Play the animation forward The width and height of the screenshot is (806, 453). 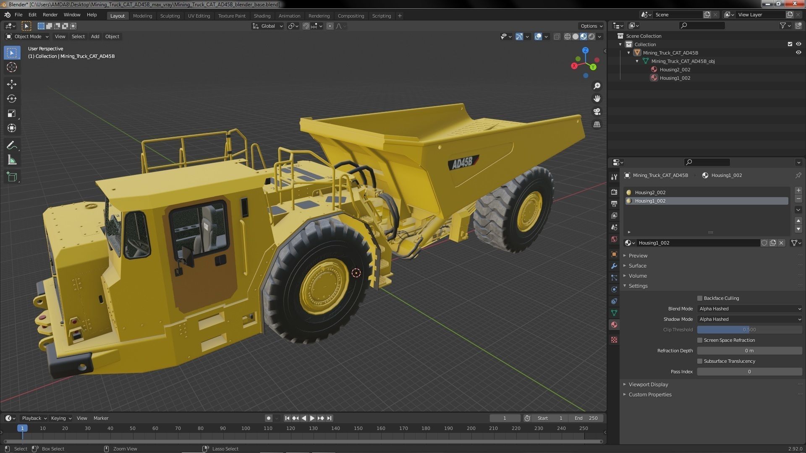coord(312,418)
